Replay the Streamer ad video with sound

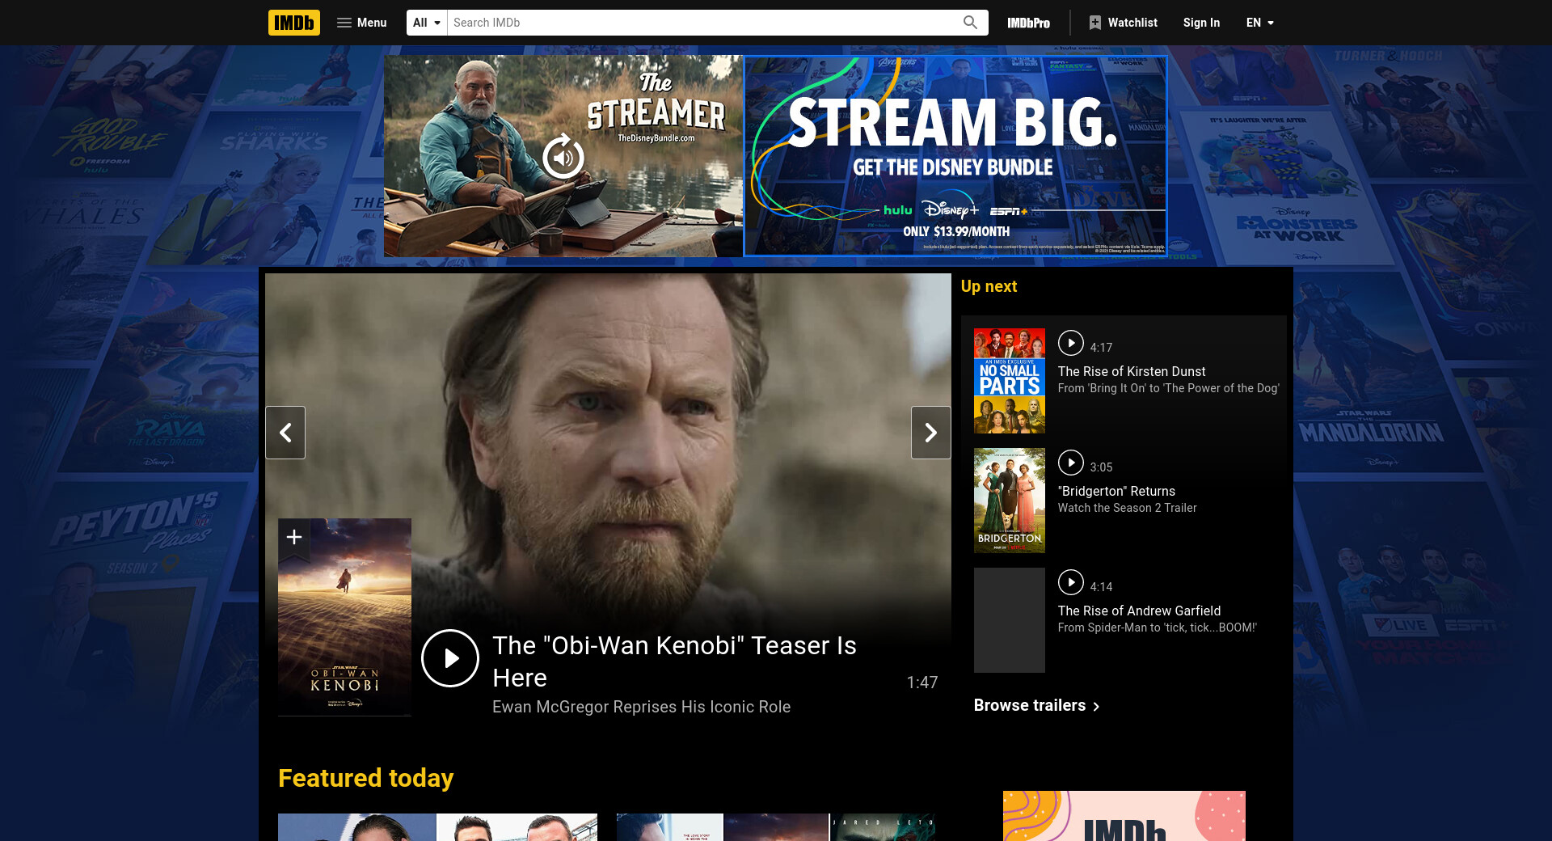coord(563,157)
